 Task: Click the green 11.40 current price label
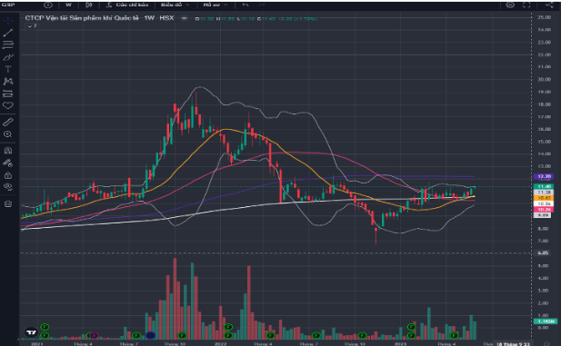pos(544,186)
